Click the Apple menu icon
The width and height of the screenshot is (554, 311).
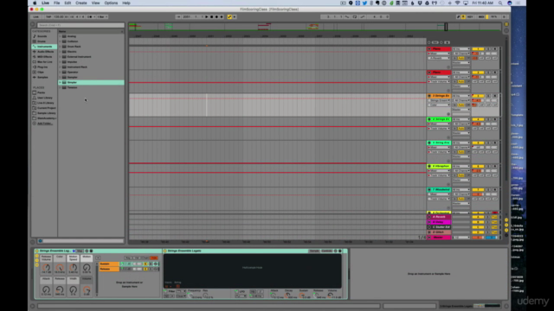(35, 3)
